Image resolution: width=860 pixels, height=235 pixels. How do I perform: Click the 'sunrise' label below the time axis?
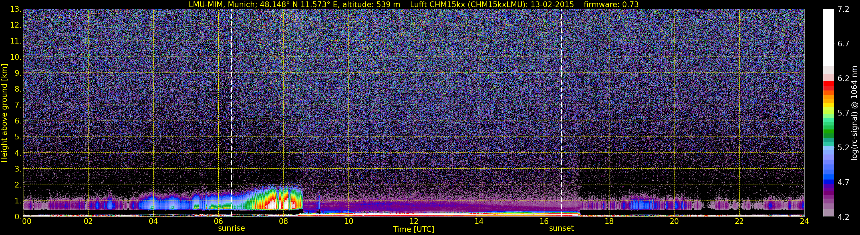click(231, 228)
